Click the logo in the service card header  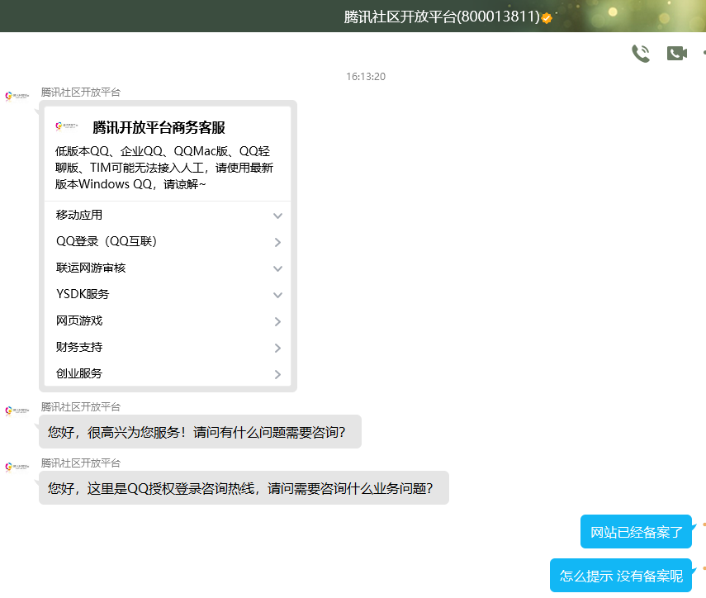68,127
